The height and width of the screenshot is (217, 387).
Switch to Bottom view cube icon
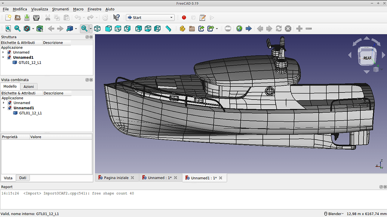[148, 29]
